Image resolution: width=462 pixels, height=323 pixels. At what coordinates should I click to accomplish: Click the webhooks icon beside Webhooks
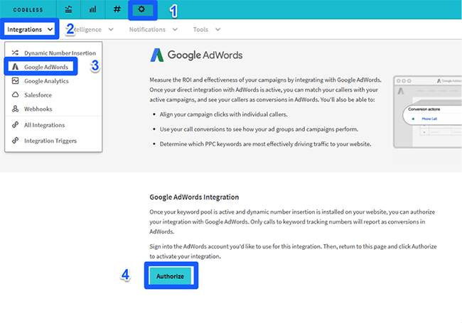coord(15,109)
